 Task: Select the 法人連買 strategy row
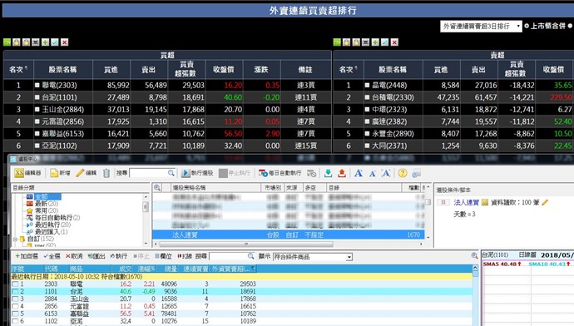click(289, 235)
